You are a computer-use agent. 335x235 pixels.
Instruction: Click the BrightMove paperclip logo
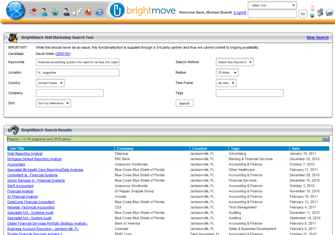(x=117, y=10)
